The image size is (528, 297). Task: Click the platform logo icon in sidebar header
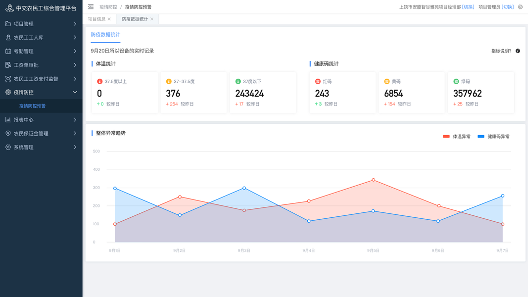pos(9,8)
